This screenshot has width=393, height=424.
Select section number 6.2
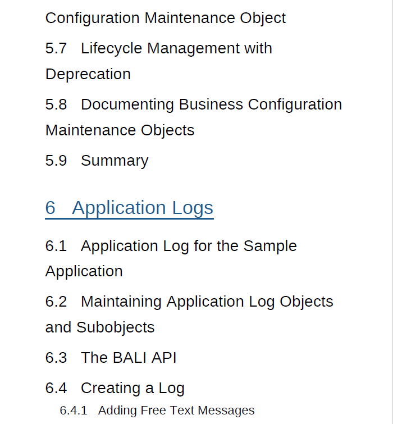point(56,302)
